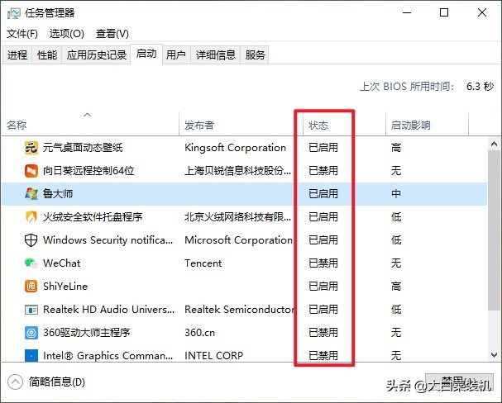
Task: Switch to the 用户 tab
Action: click(x=176, y=55)
